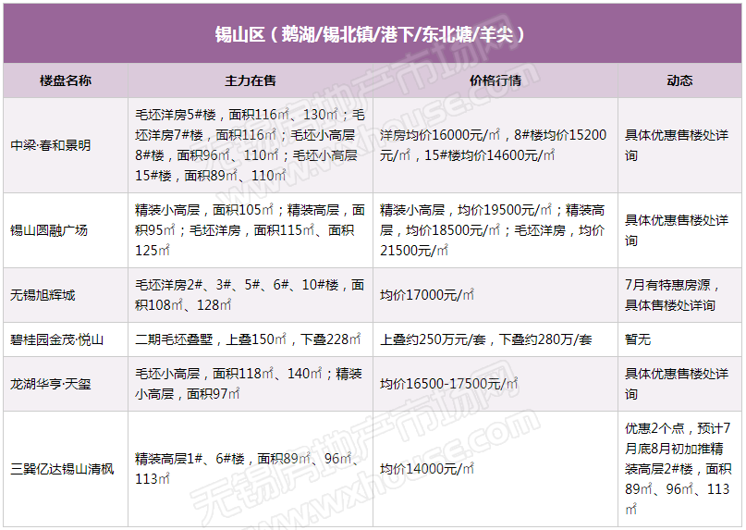This screenshot has height=530, width=746.
Task: Select the 上叠约250万元/套 price cell
Action: coord(485,339)
